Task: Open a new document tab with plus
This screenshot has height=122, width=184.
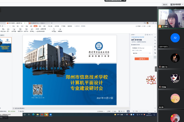Action: [x=52, y=23]
